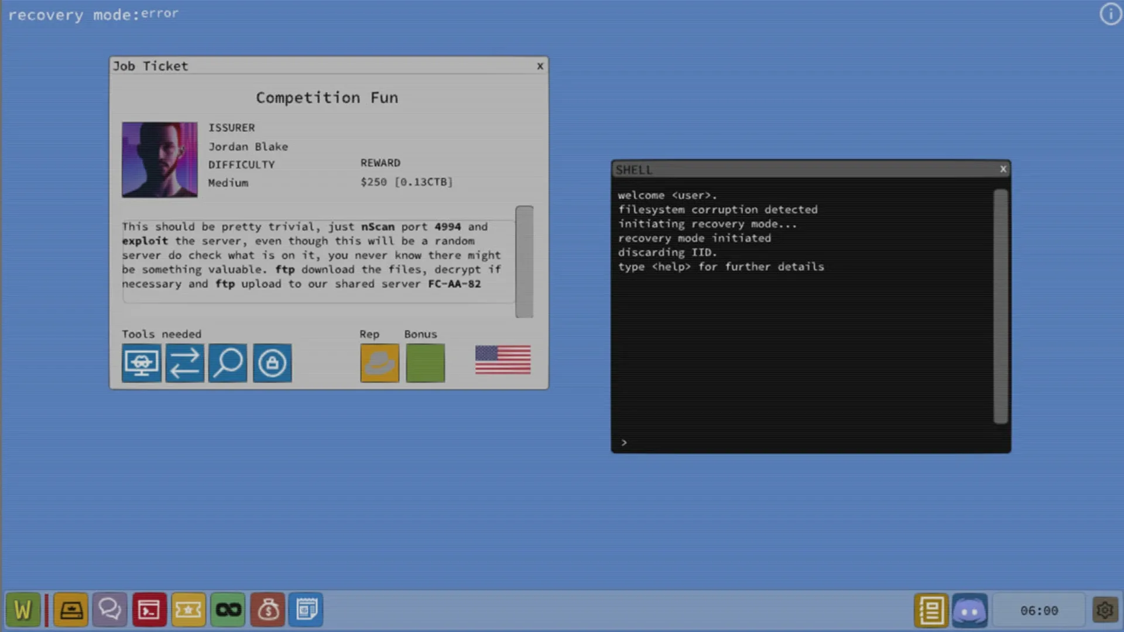Open the yellow disk drive app
Screen dimensions: 1124x632
[x=71, y=610]
